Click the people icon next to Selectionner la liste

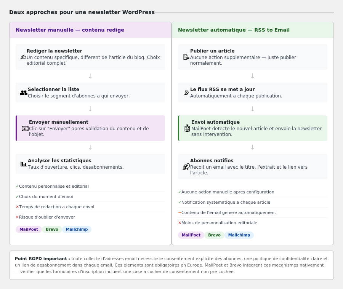pyautogui.click(x=24, y=93)
